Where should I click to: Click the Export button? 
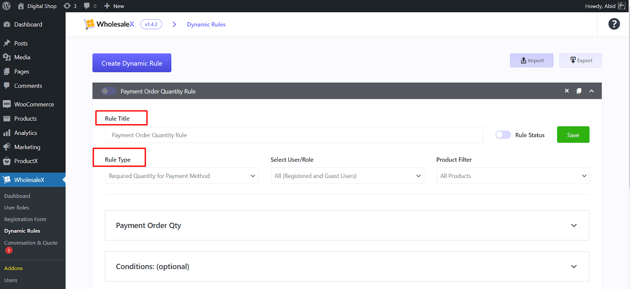tap(580, 60)
